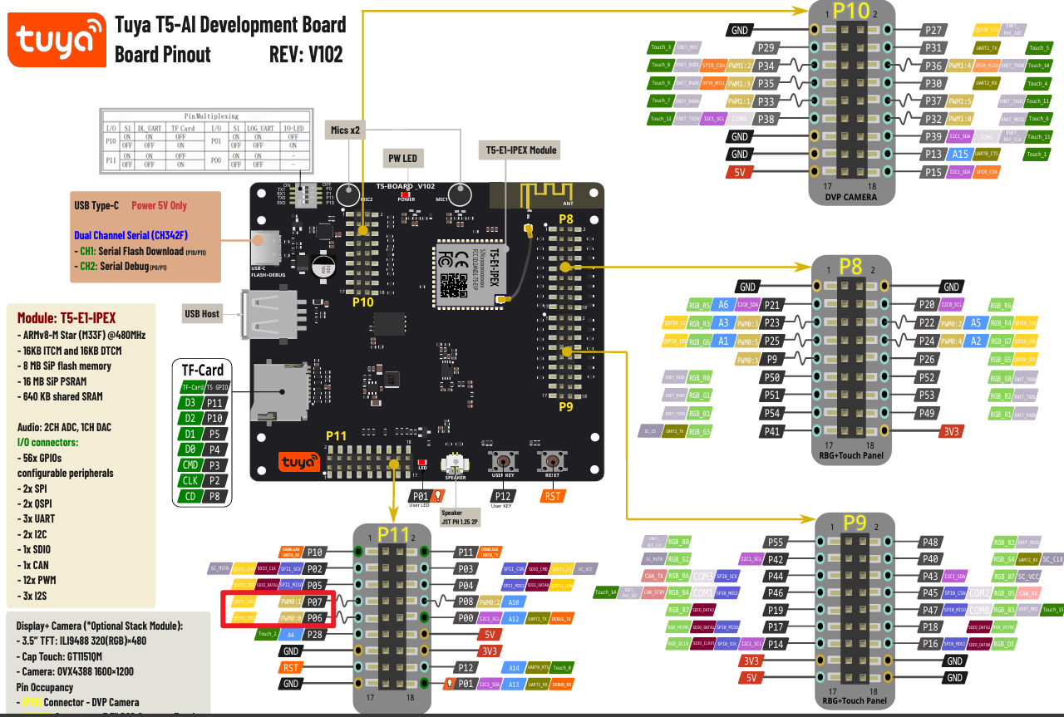Click the red user LED on the board
Image resolution: width=1064 pixels, height=717 pixels.
tap(421, 463)
